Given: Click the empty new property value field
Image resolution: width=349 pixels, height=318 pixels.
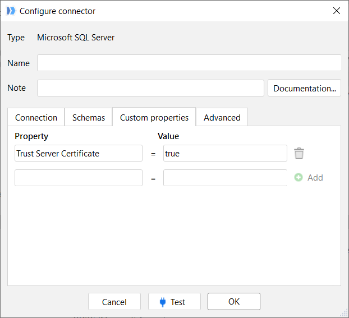Looking at the screenshot, I should (225, 178).
